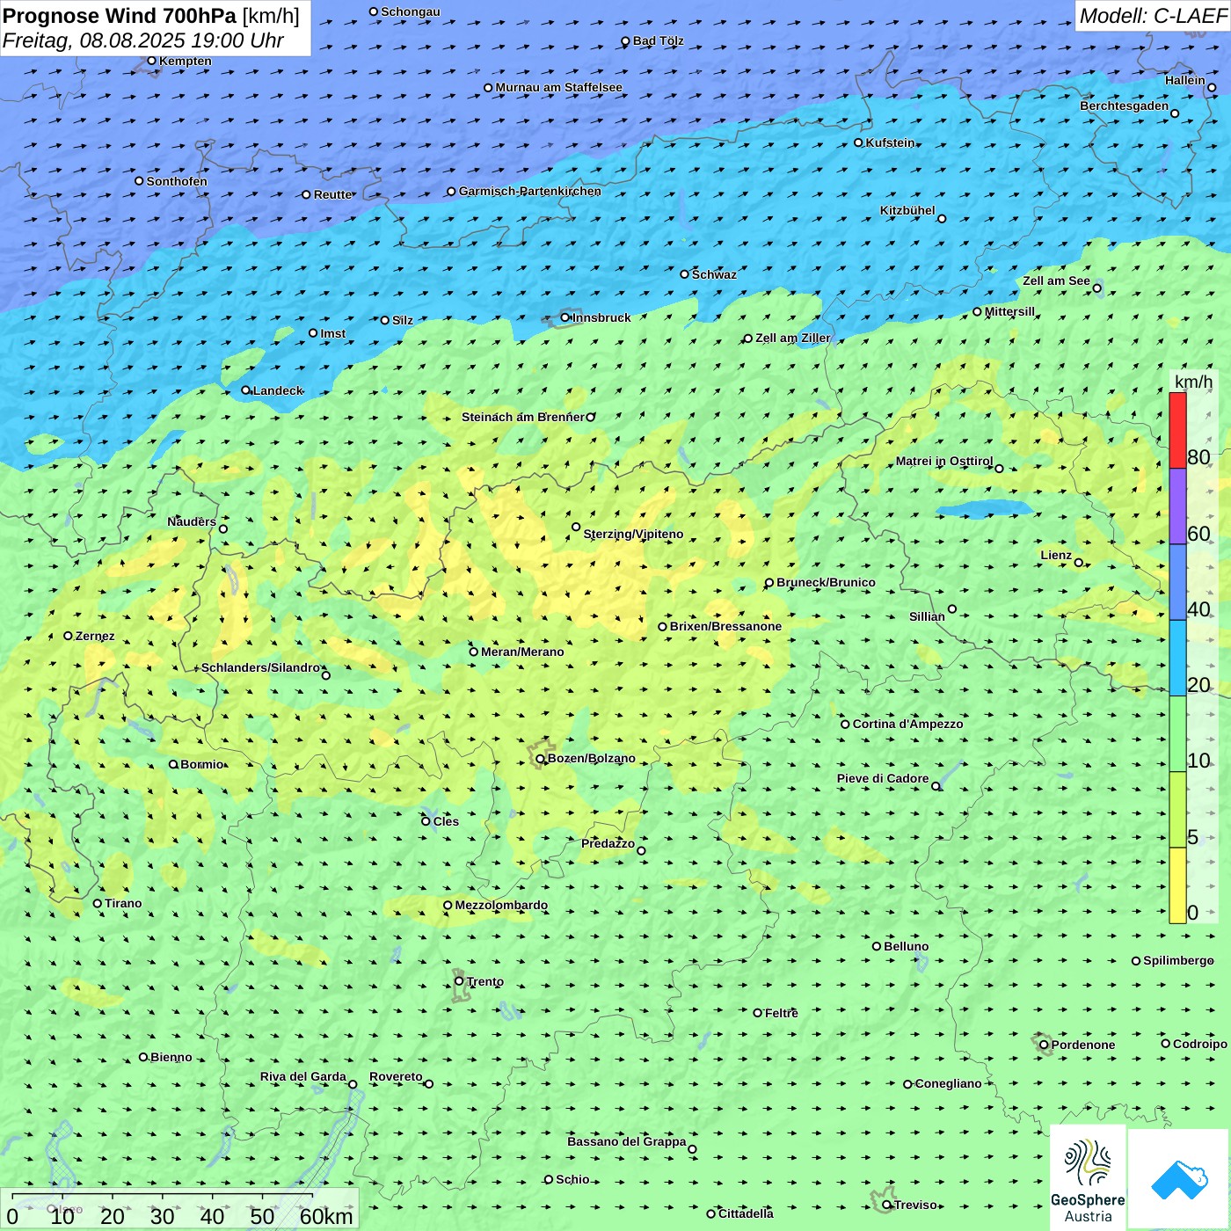The height and width of the screenshot is (1231, 1231).
Task: Click the light blue 20 km/h legend band
Action: click(1177, 658)
